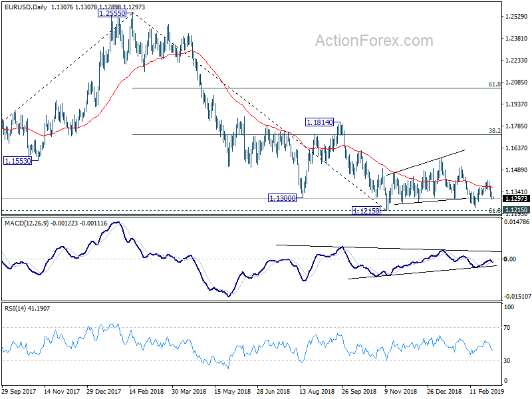Viewport: 532px width, 399px height.
Task: Click the RSI(14) indicator label
Action: click(15, 309)
